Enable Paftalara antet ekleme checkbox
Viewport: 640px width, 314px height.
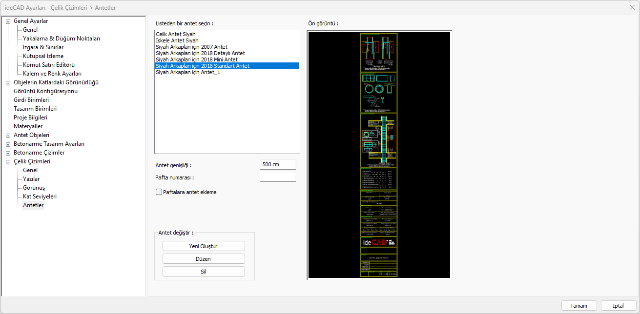[159, 192]
